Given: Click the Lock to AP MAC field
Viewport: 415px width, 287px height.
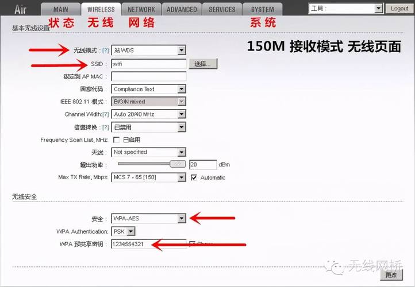Looking at the screenshot, I should (x=149, y=76).
